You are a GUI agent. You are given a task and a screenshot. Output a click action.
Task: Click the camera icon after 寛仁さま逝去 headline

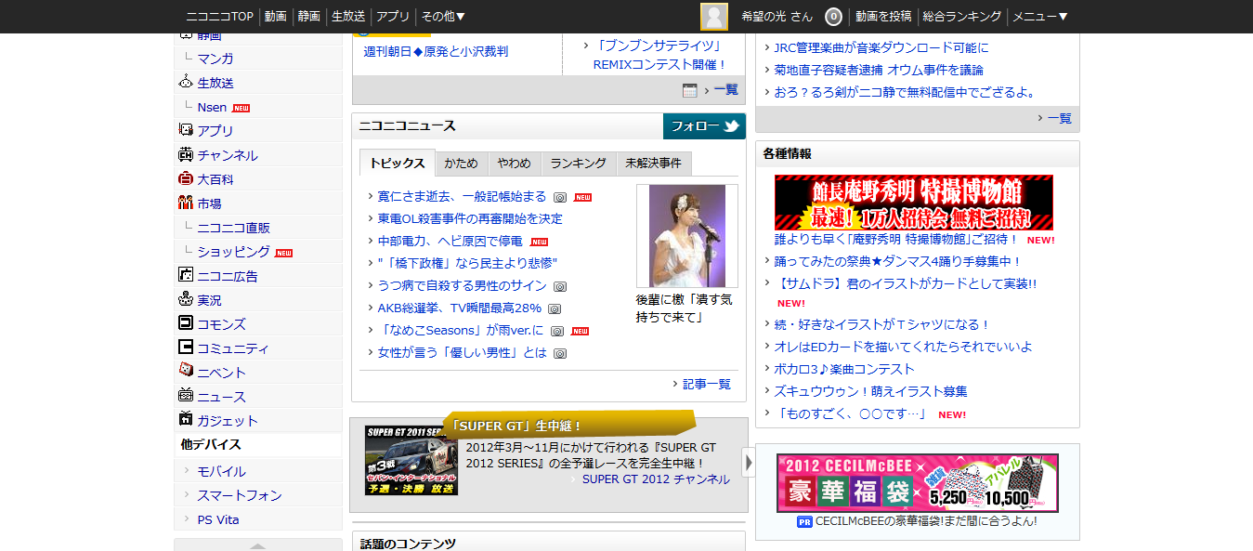click(x=560, y=197)
